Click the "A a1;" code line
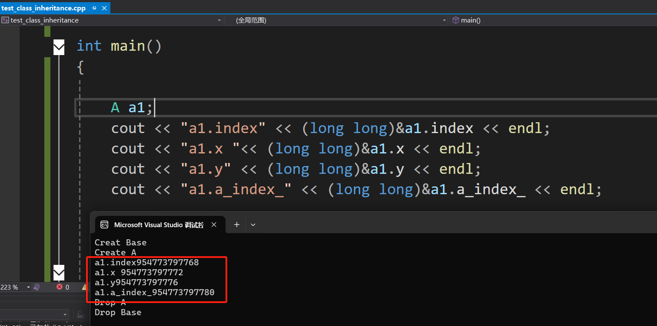 pos(132,108)
